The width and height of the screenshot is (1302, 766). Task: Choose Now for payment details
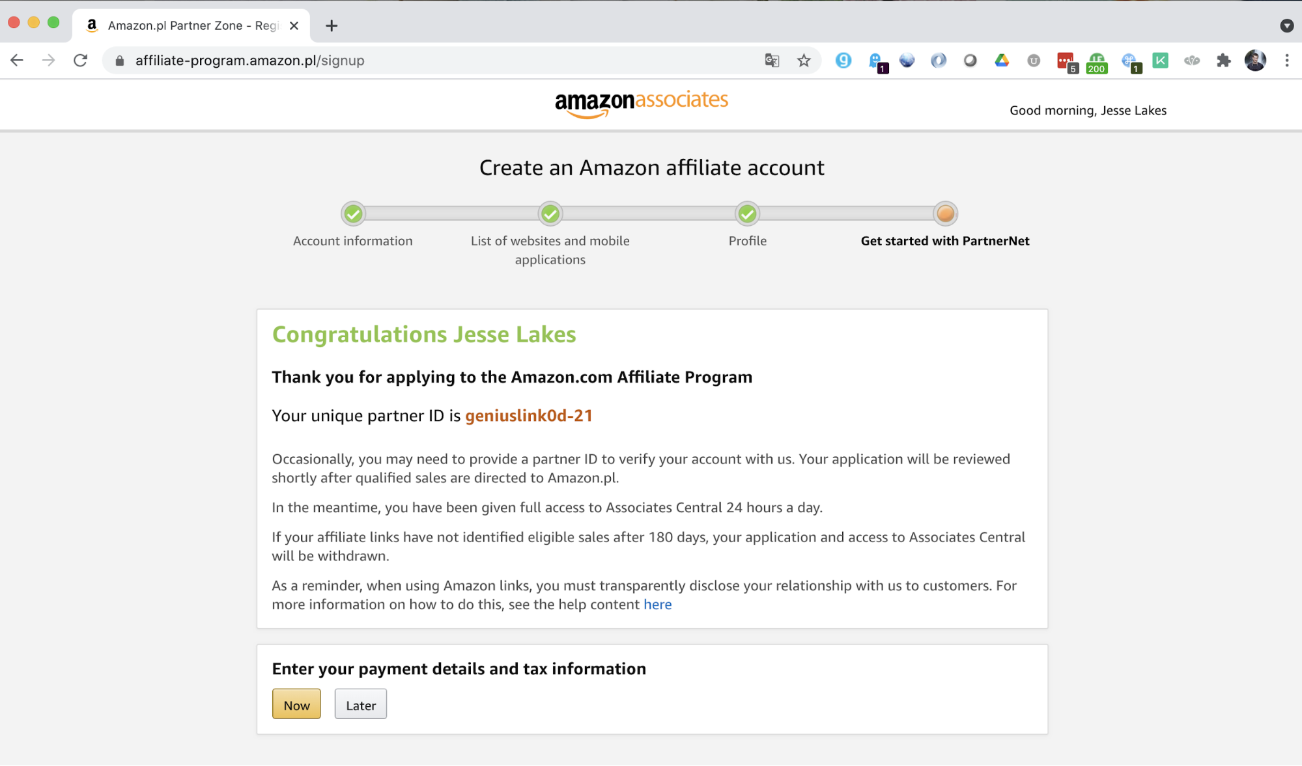[x=296, y=704]
